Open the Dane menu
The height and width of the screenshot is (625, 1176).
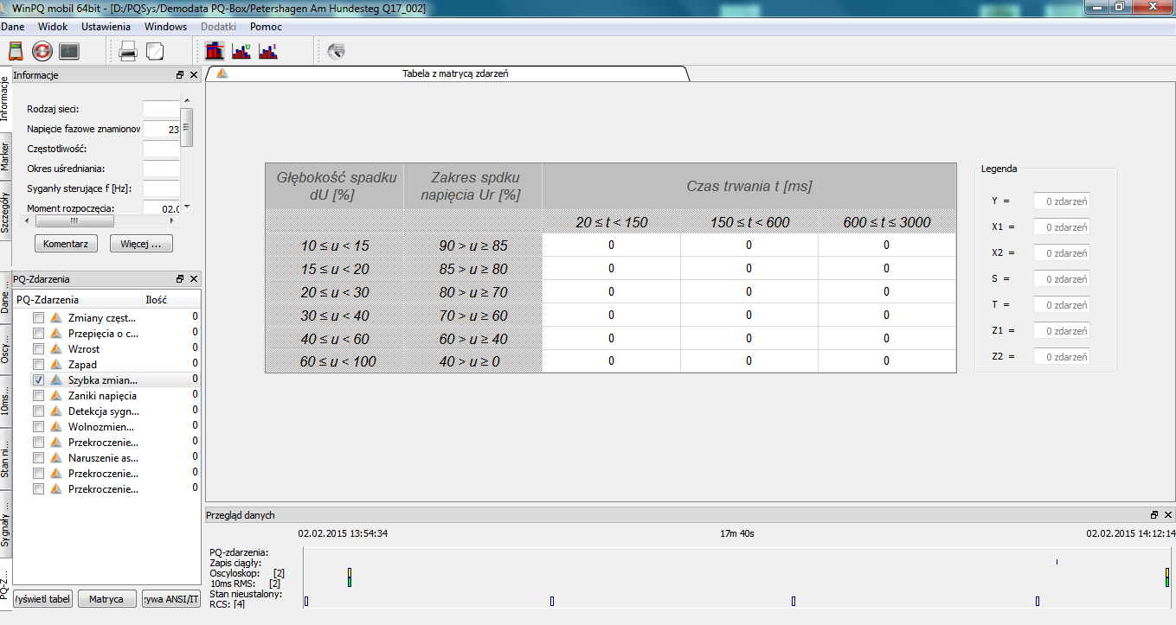[13, 27]
